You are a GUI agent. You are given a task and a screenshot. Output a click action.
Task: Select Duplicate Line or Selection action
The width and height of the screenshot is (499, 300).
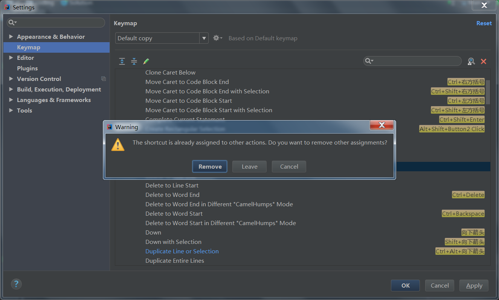coord(182,251)
